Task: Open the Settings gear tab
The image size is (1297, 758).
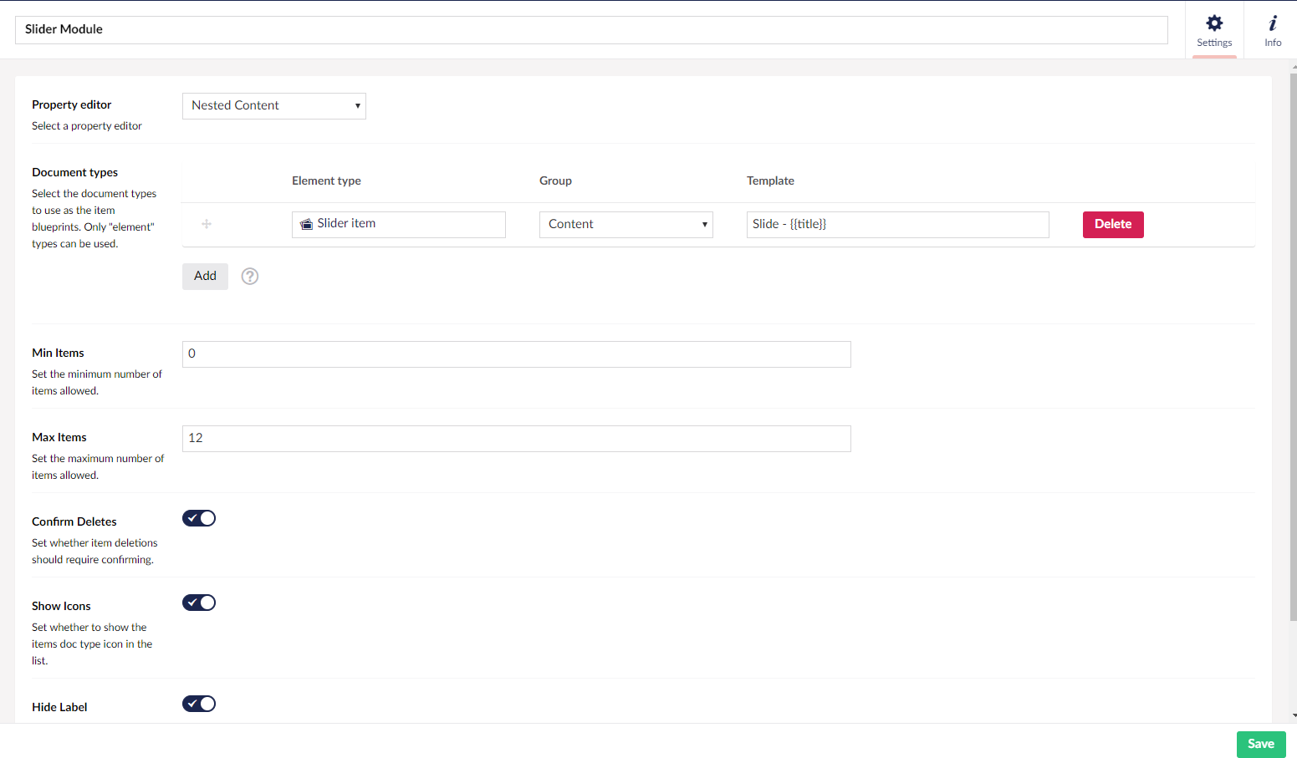Action: tap(1214, 29)
